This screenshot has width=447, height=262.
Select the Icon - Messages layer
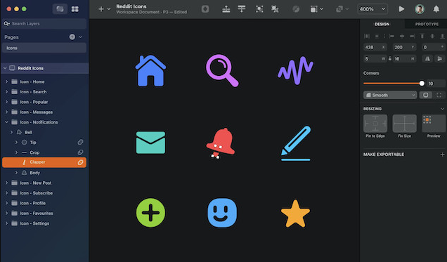coord(45,112)
